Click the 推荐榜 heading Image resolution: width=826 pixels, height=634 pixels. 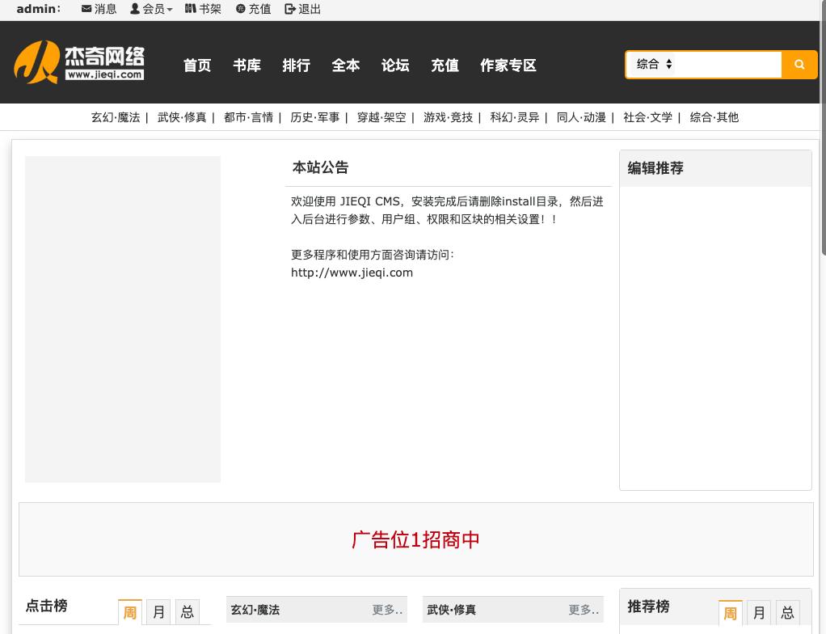click(x=648, y=607)
